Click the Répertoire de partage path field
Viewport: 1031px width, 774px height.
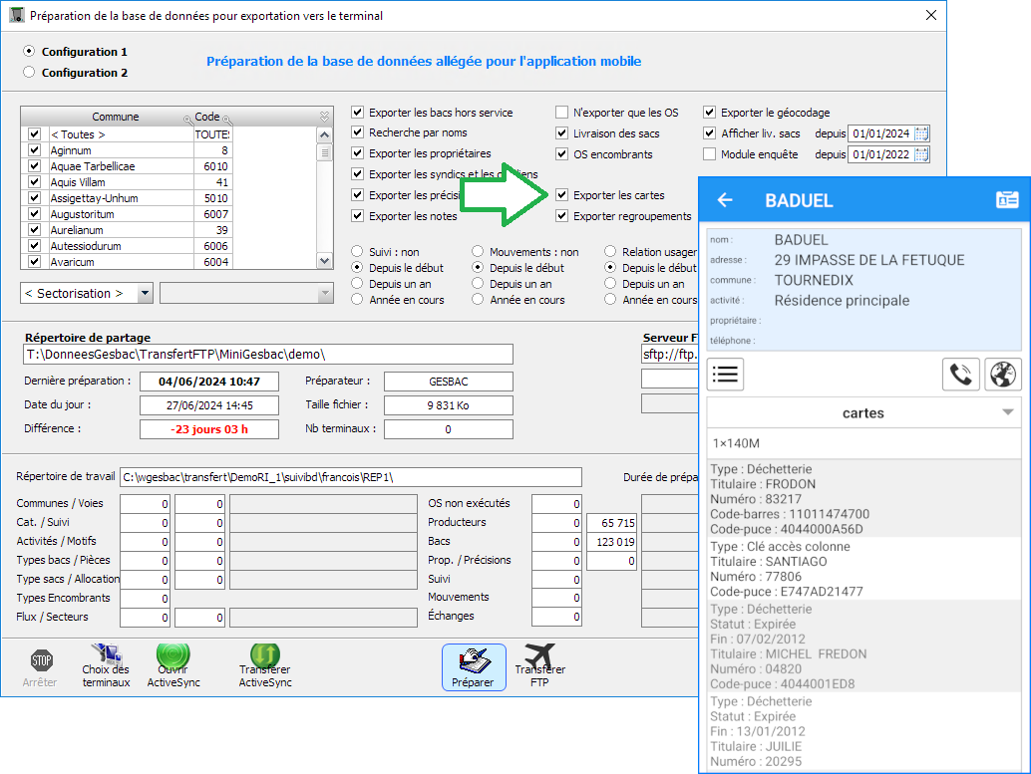(x=268, y=355)
